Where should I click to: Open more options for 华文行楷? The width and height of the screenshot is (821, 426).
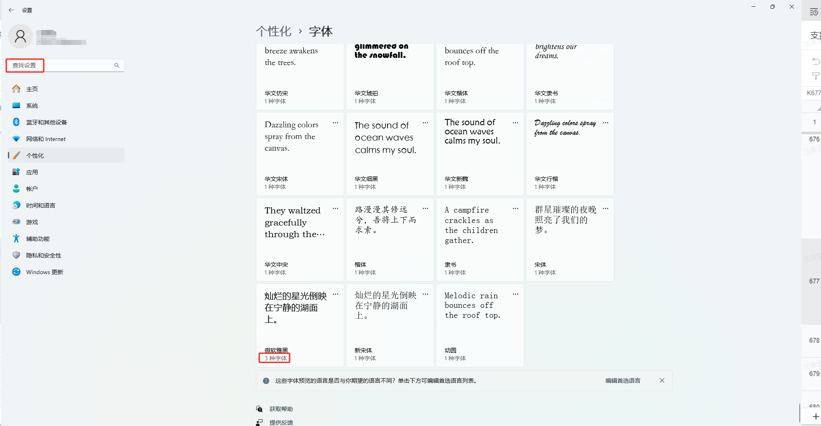pyautogui.click(x=606, y=123)
